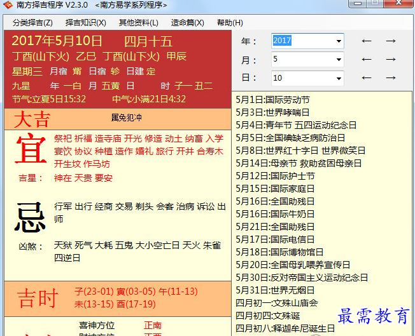This screenshot has width=415, height=336.
Task: Expand the year (年) dropdown arrow
Action: click(339, 41)
